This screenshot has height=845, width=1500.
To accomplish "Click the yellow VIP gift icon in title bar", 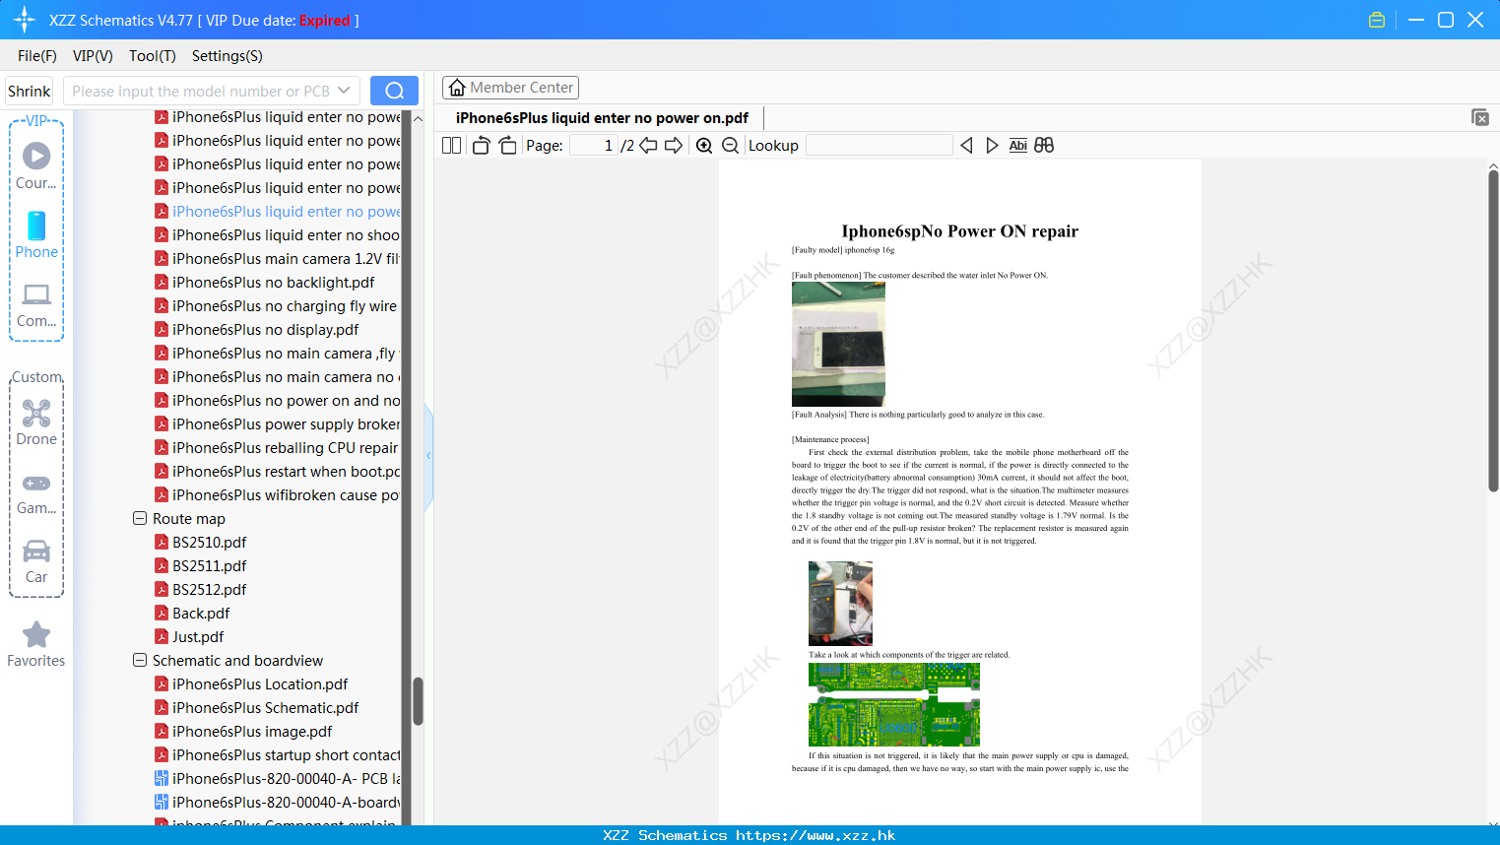I will (x=1377, y=20).
